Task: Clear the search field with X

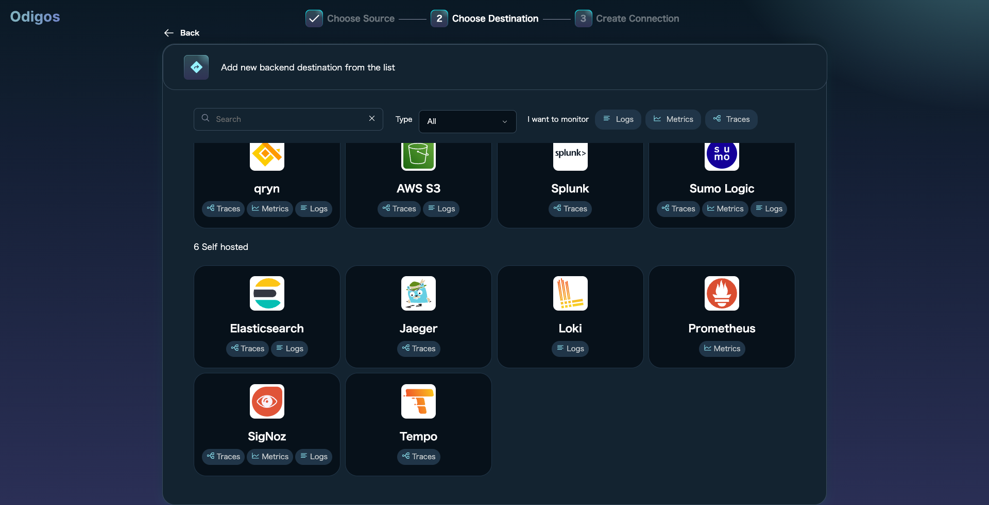Action: tap(372, 118)
